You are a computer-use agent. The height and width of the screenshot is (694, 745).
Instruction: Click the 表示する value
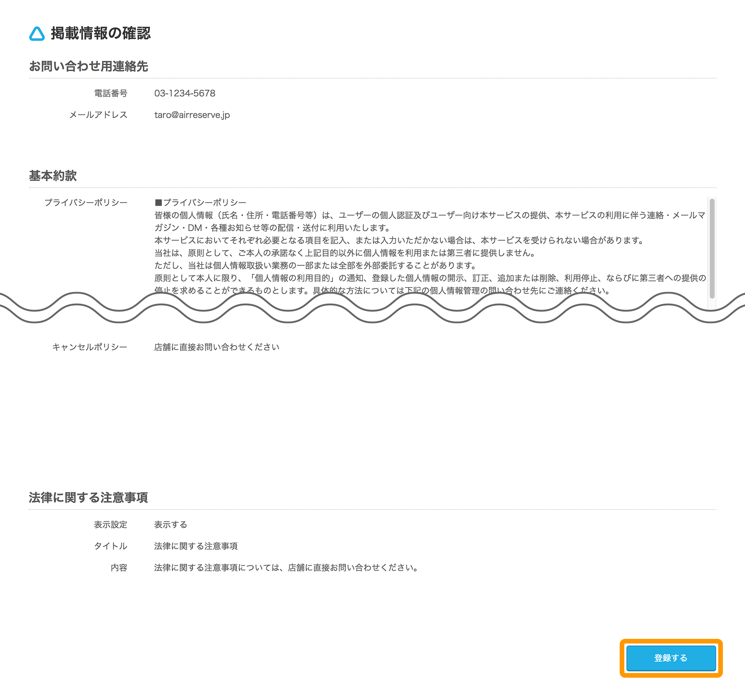pyautogui.click(x=171, y=525)
